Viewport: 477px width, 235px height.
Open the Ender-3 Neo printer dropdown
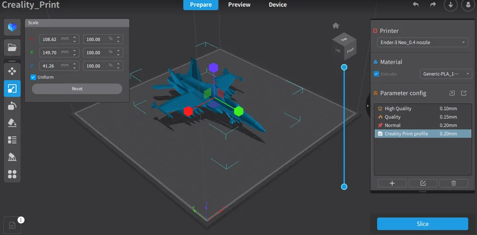tap(422, 42)
